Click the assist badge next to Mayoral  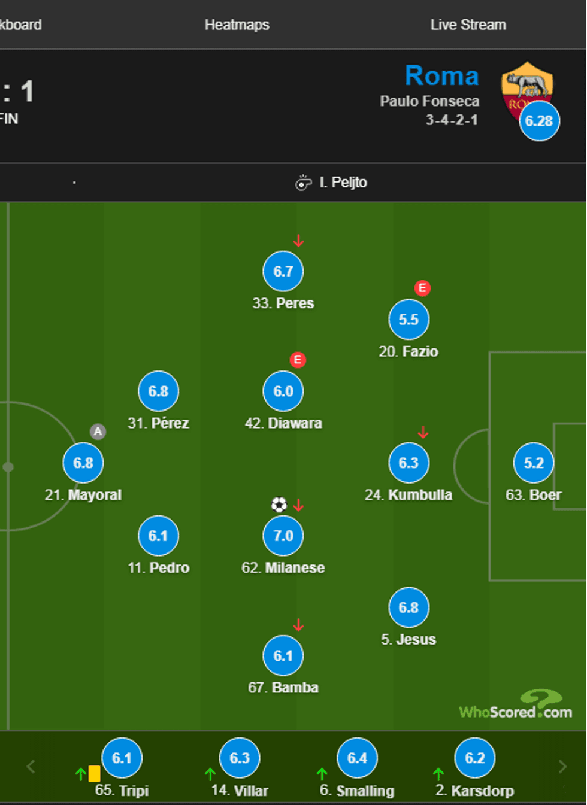(98, 432)
